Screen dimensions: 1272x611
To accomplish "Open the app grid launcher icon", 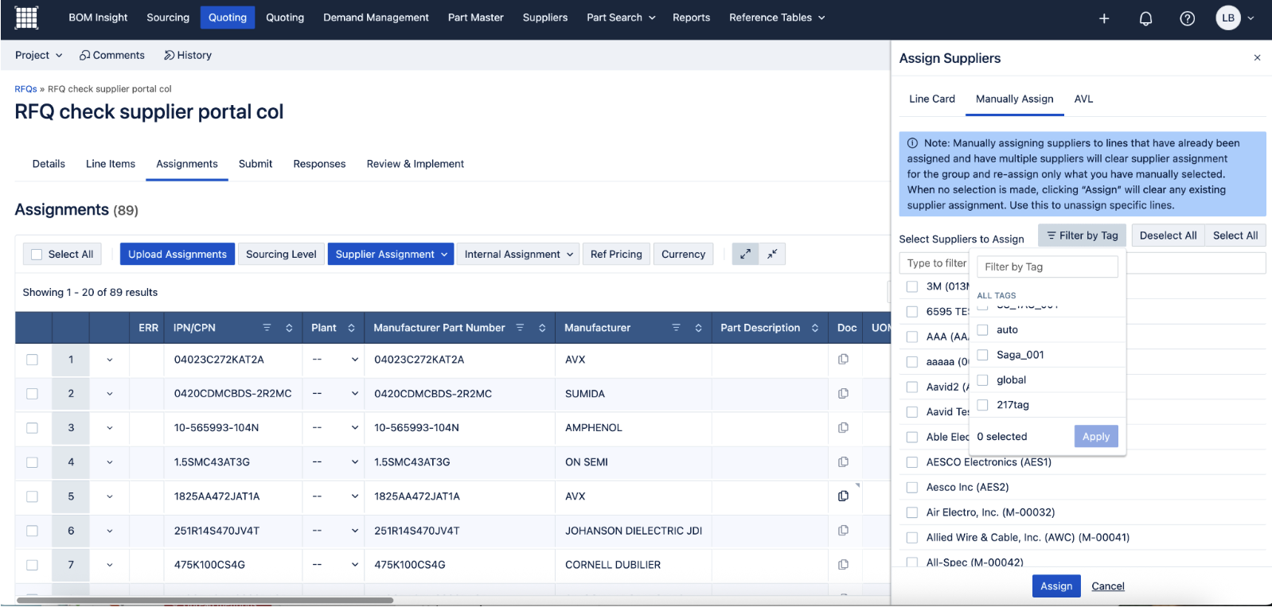I will [x=26, y=18].
